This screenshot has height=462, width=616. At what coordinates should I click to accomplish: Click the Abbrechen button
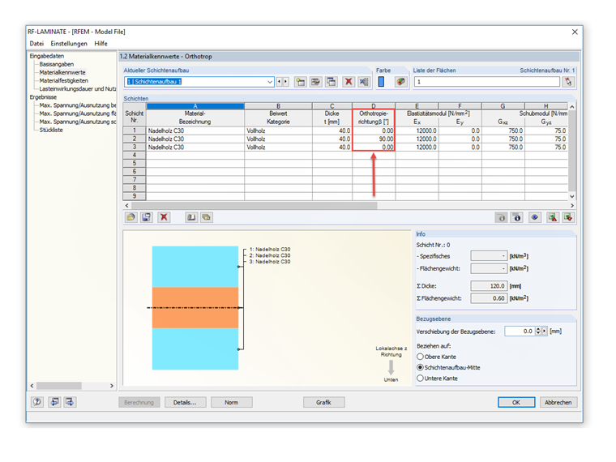[x=558, y=402]
